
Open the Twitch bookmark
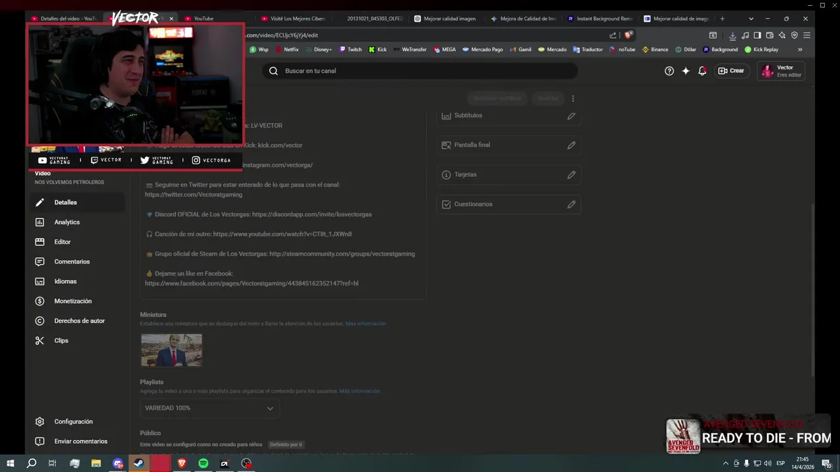(350, 49)
